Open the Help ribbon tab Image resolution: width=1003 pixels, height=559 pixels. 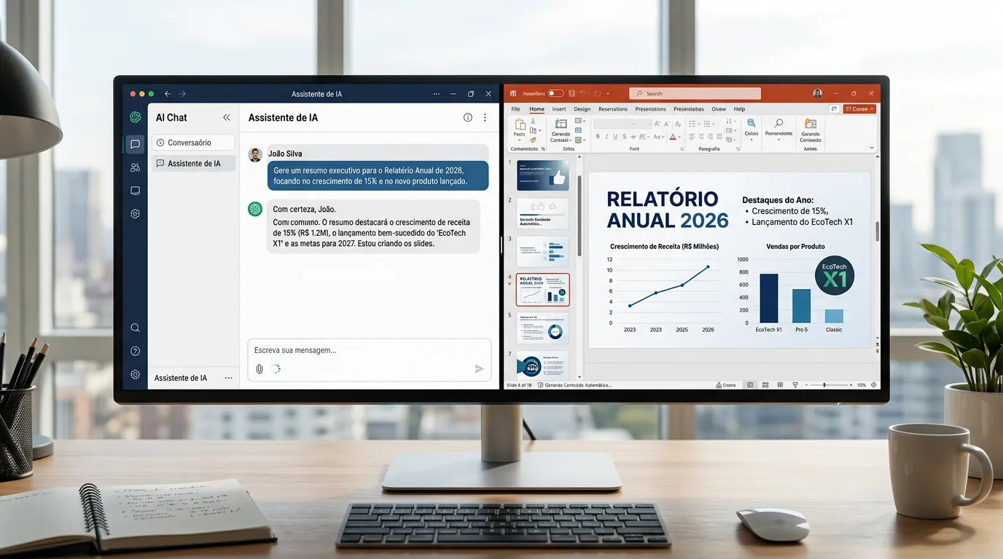(x=739, y=109)
